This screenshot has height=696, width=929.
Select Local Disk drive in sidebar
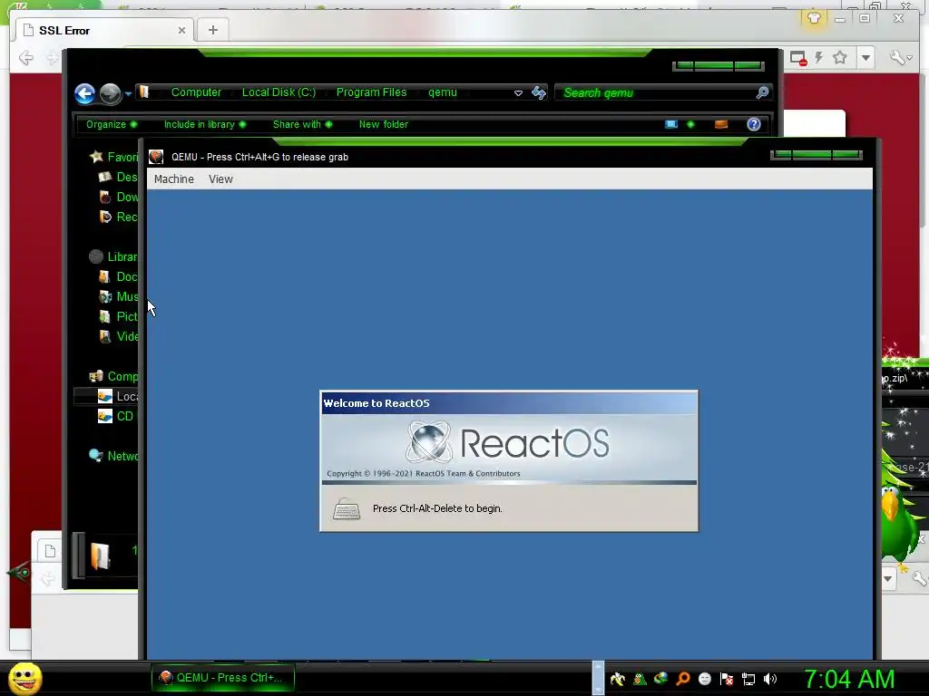point(117,397)
